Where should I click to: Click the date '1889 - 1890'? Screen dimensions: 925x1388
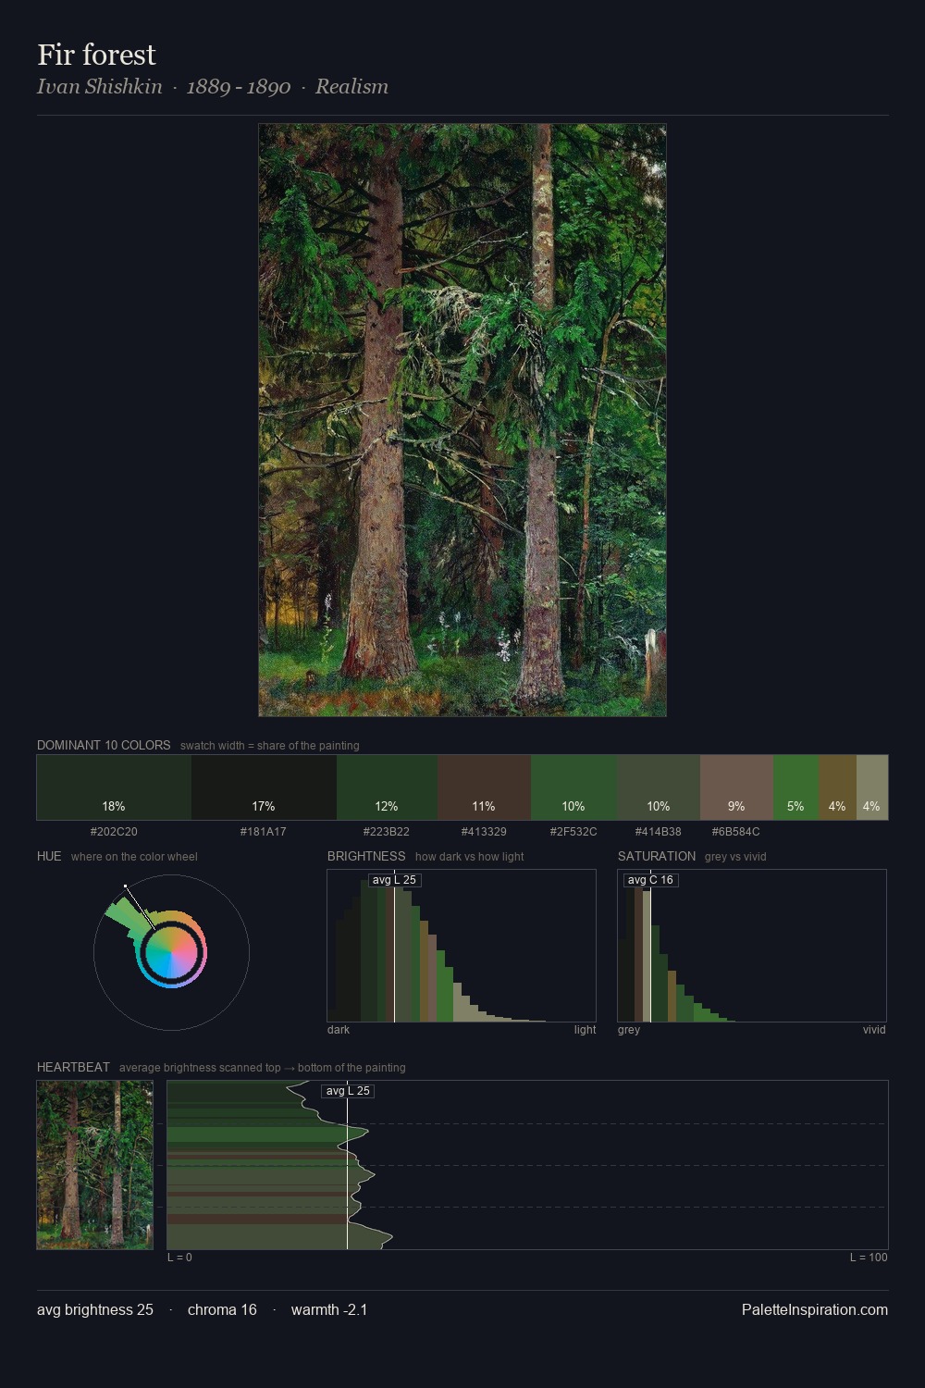pos(239,86)
